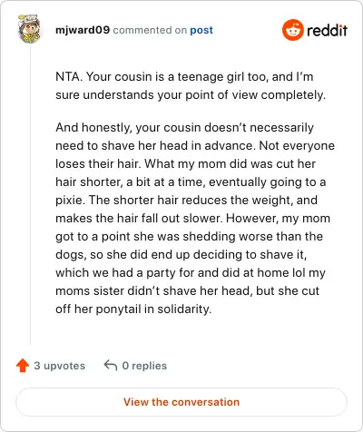Click the "commented on" header text
363x432 pixels.
(150, 30)
